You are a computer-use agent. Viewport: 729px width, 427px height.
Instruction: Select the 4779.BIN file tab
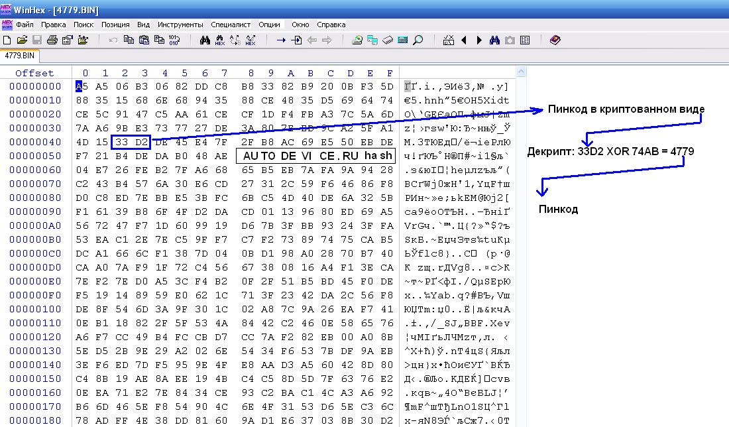[19, 56]
